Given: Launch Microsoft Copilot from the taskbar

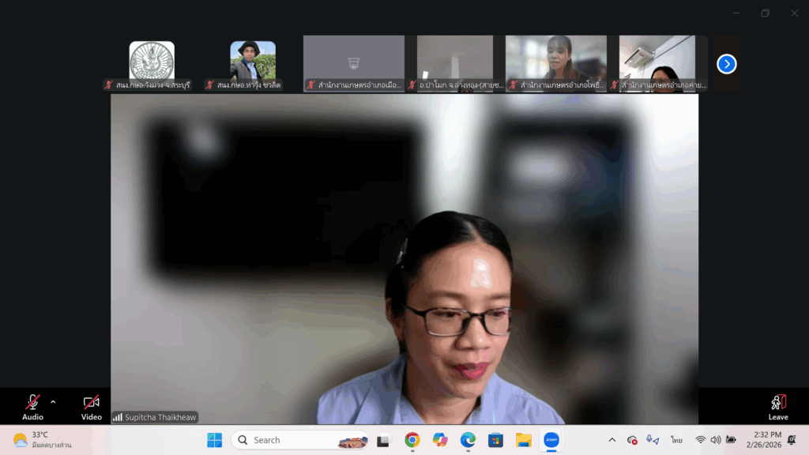Looking at the screenshot, I should coord(440,440).
